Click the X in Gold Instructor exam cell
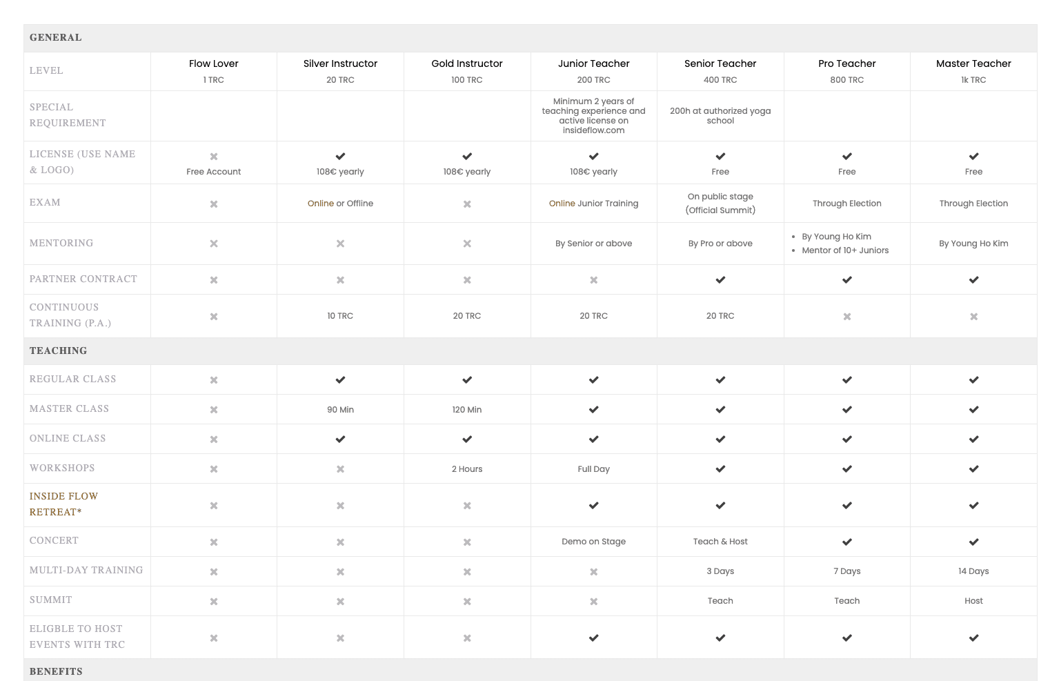Screen dimensions: 1050x681 point(467,204)
